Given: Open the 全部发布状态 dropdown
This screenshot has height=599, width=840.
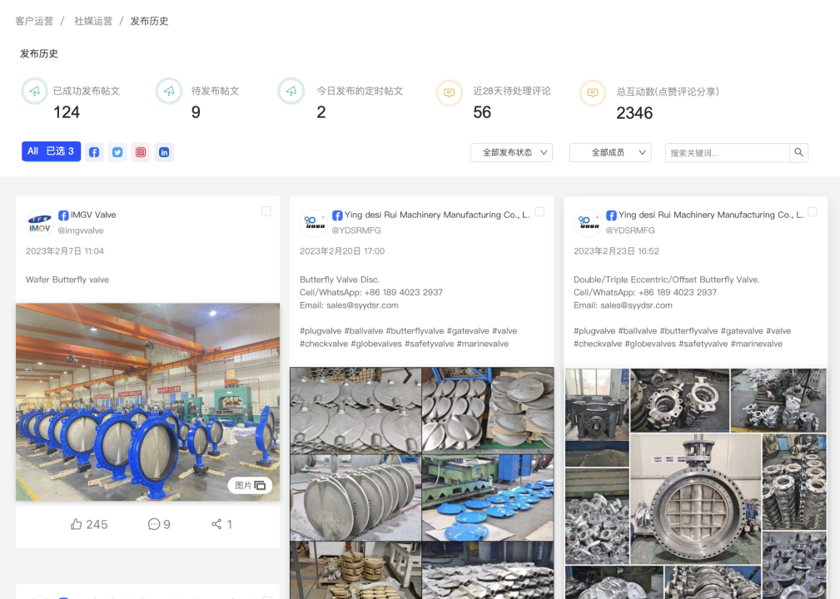Looking at the screenshot, I should (511, 152).
